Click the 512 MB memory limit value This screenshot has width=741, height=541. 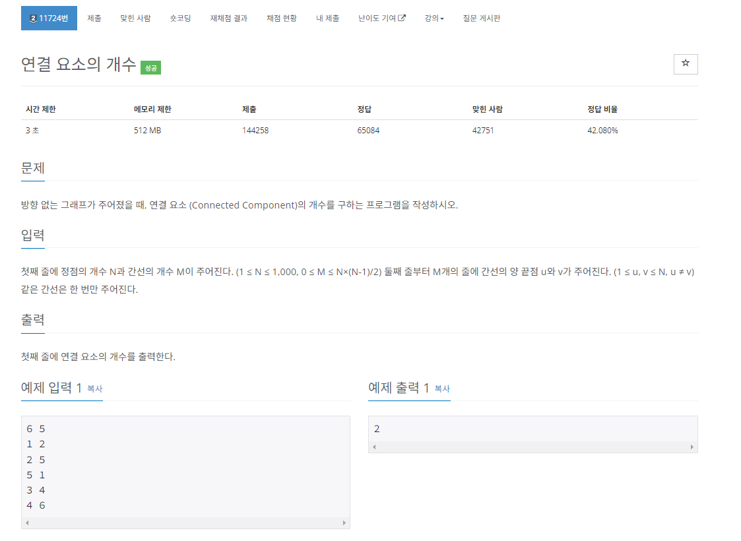[147, 131]
